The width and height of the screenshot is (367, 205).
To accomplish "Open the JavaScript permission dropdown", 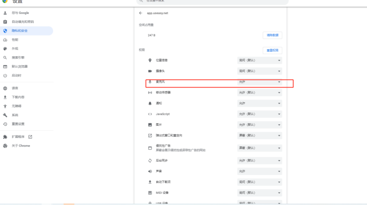I will click(x=259, y=114).
